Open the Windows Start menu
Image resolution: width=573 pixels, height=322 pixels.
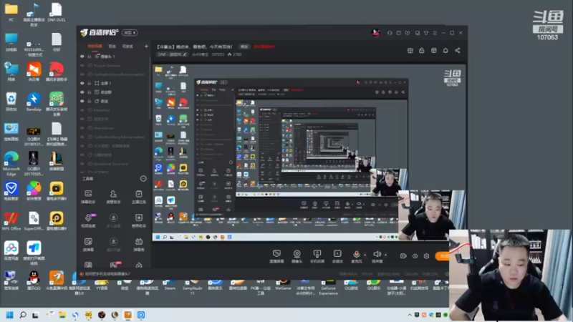[x=10, y=315]
